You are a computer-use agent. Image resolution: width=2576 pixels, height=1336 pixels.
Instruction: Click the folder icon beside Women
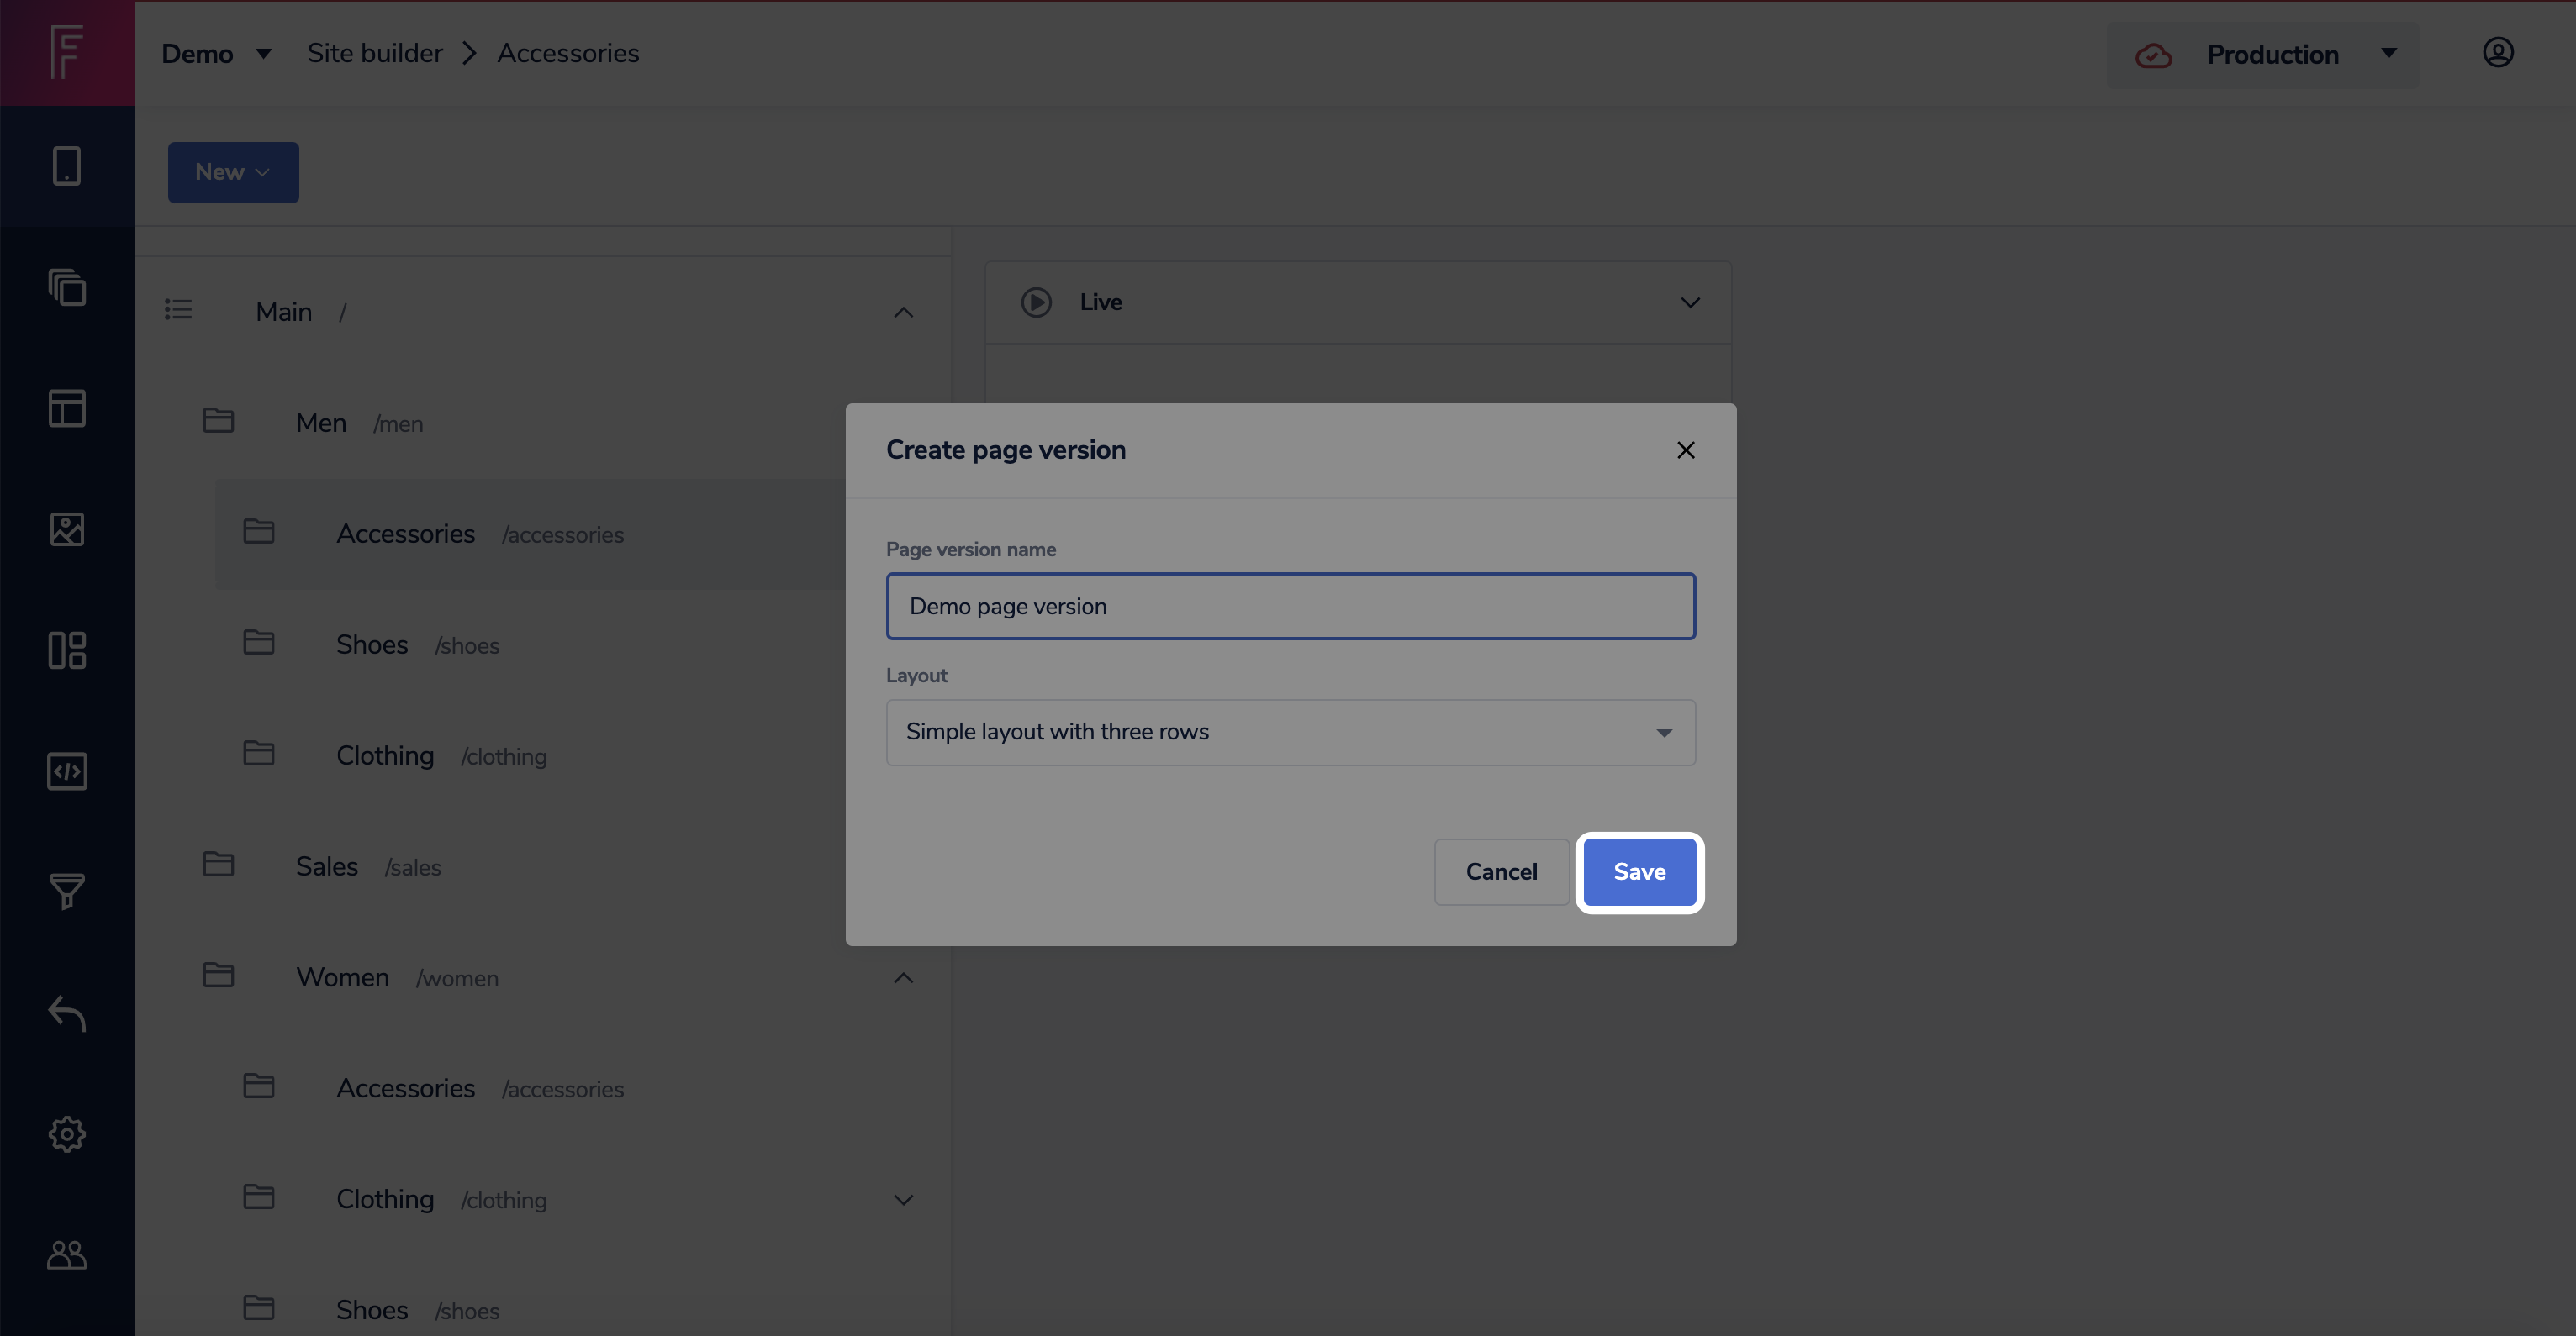218,976
